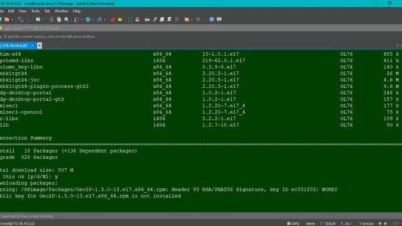
Task: Expand the Encoding dropdown arrow
Action: coord(93,19)
